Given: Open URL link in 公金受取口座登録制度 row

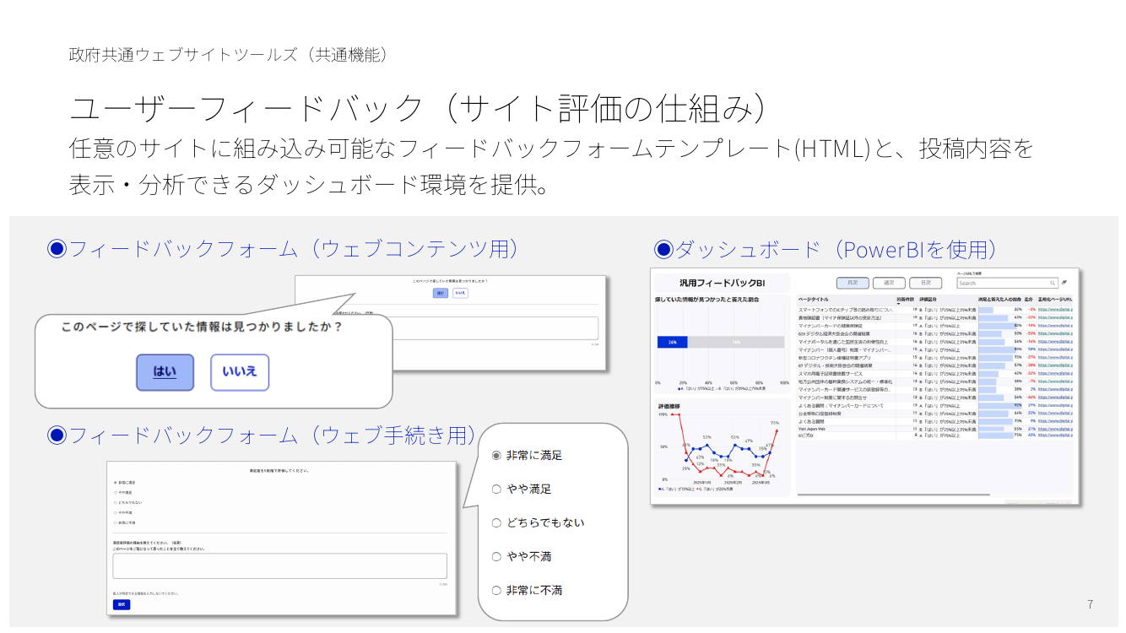Looking at the screenshot, I should click(1055, 414).
